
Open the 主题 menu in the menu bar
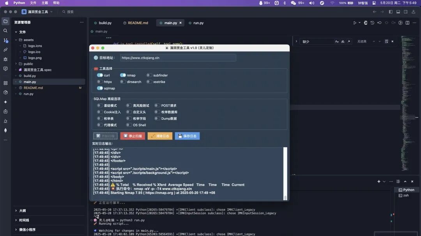point(45,3)
